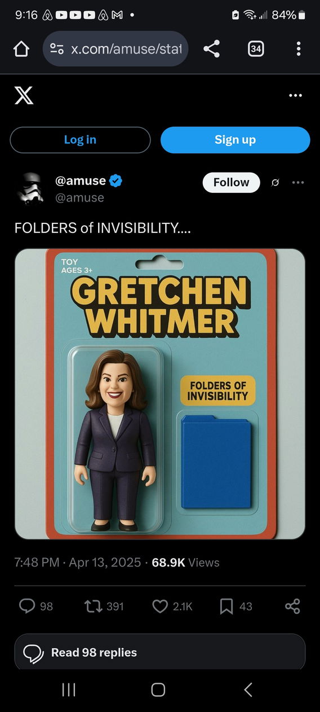
Task: Tap the reply icon with 98 replies
Action: [36, 606]
